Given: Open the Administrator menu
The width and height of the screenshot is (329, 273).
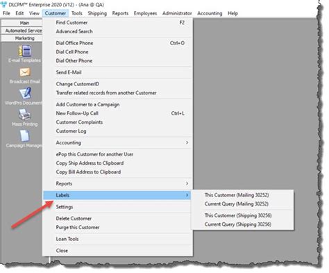Looking at the screenshot, I should (x=177, y=13).
